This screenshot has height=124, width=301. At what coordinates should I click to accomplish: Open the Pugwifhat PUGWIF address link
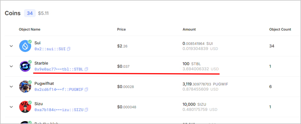point(59,89)
